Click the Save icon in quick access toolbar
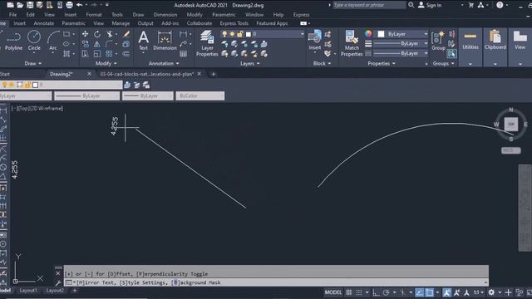532x299 pixels. point(30,5)
